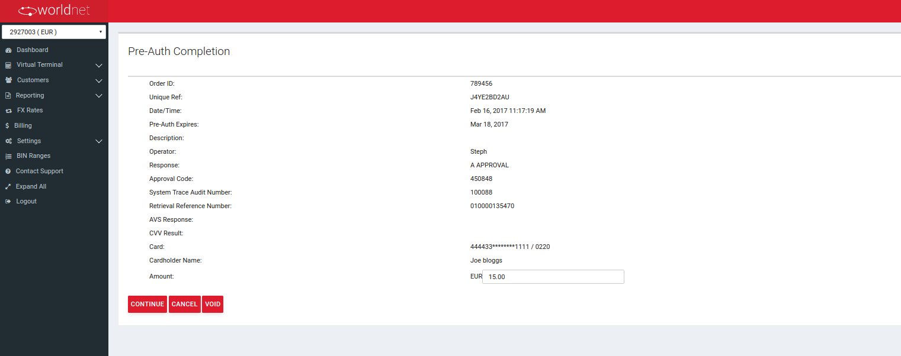Click the masked card number 444433********1111
901x356 pixels.
499,247
